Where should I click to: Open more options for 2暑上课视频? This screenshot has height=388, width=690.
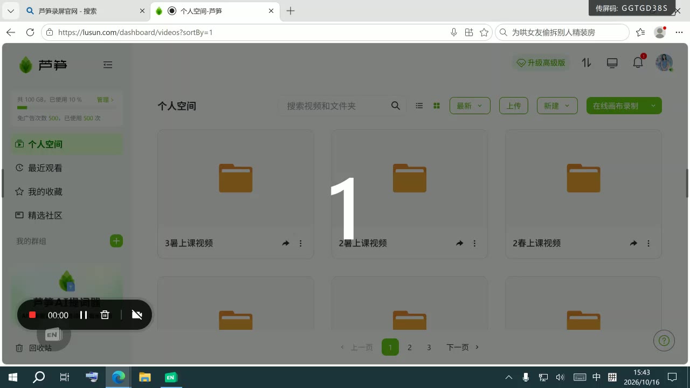(x=474, y=243)
